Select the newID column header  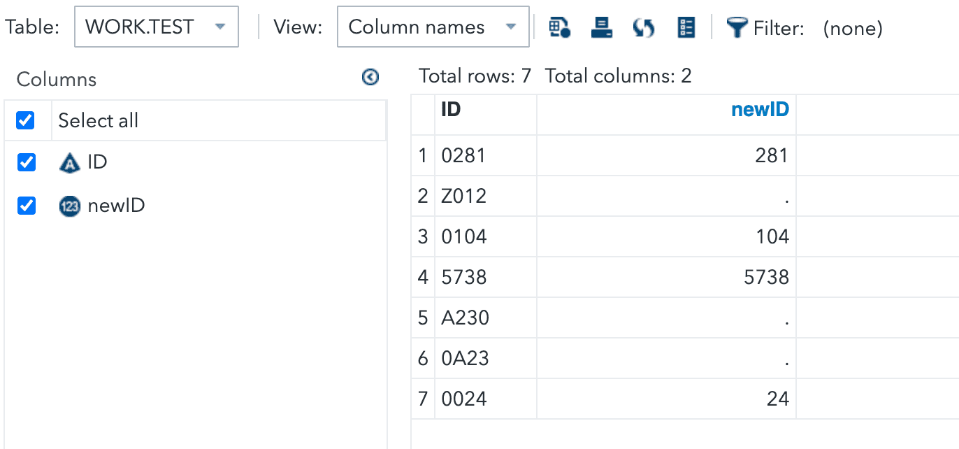tap(760, 109)
